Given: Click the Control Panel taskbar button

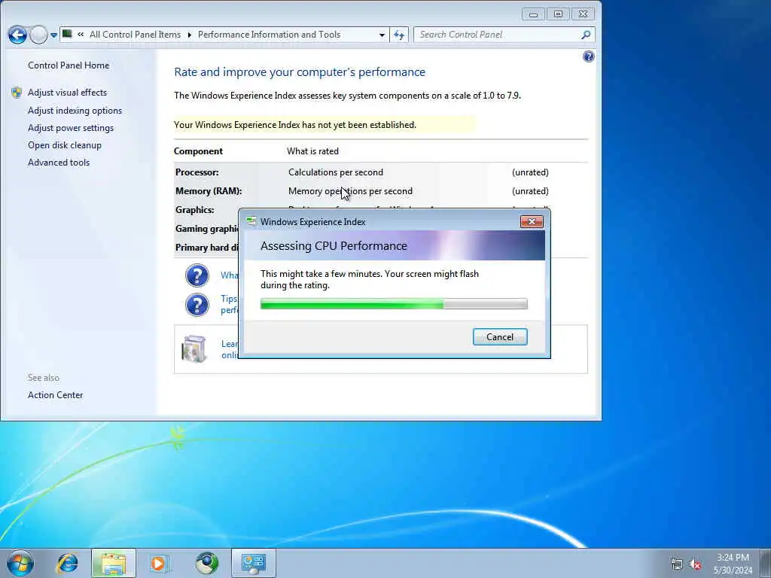Looking at the screenshot, I should (x=254, y=563).
